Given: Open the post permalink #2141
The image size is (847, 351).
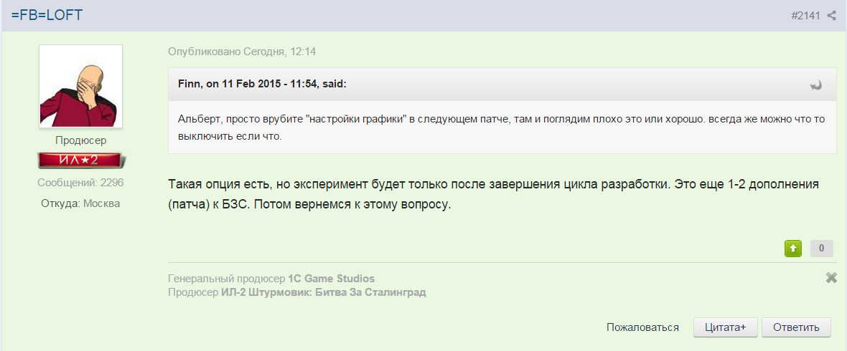Looking at the screenshot, I should coord(806,16).
